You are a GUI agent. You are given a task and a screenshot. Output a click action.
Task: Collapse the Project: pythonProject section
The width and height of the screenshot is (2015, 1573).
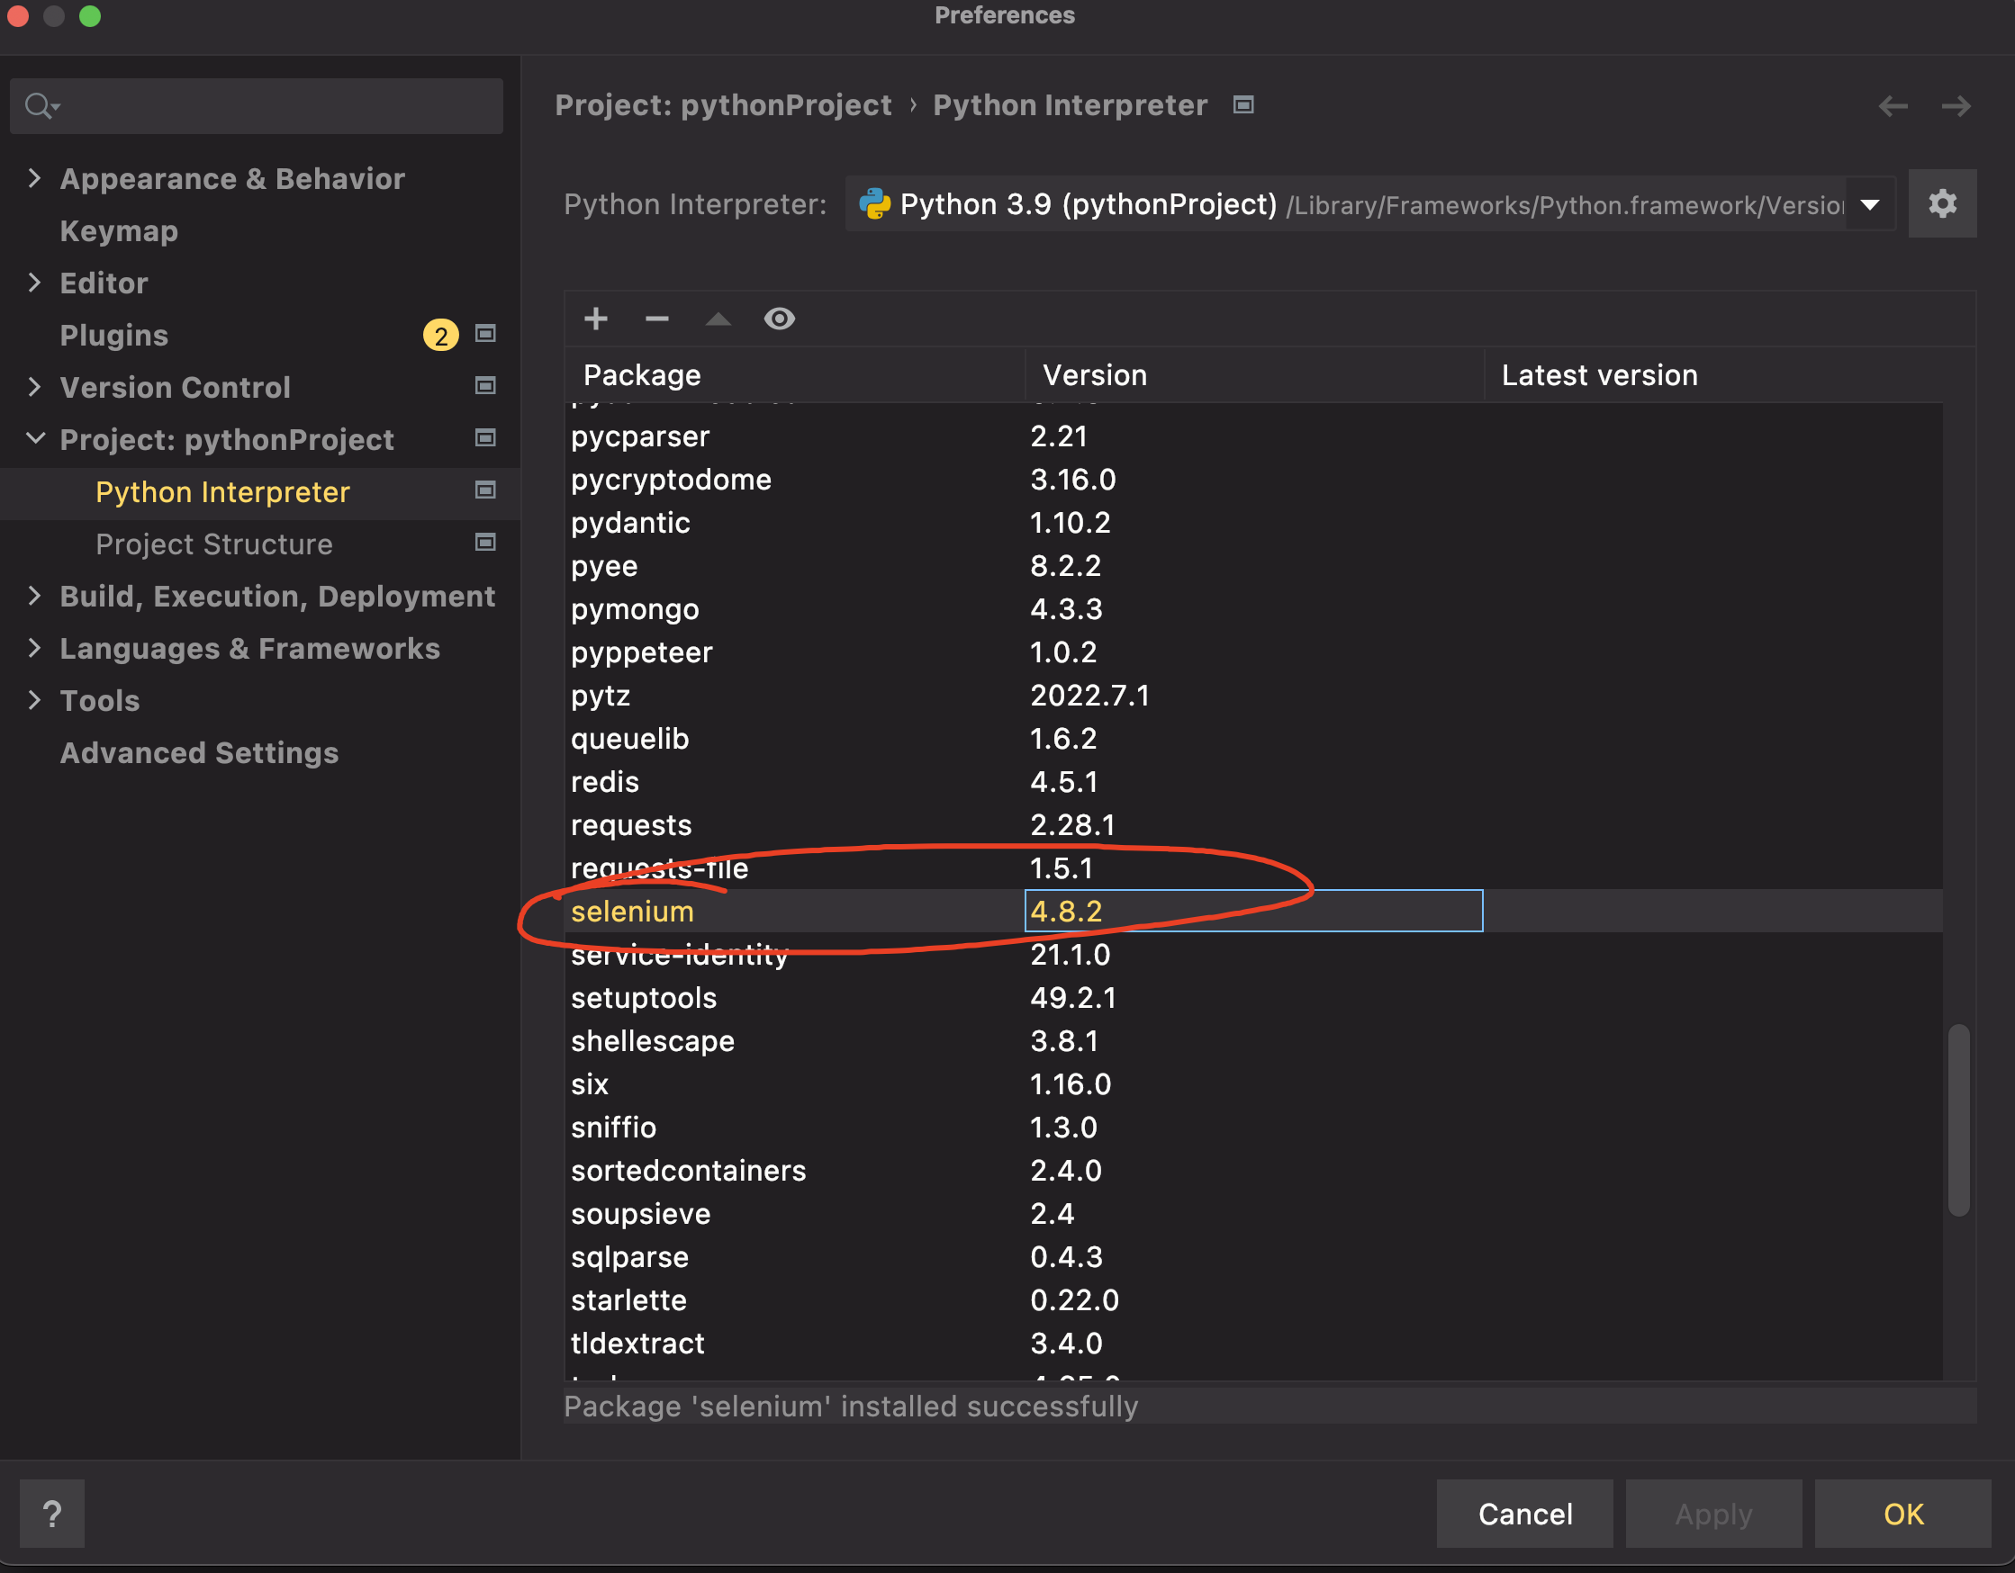click(34, 439)
